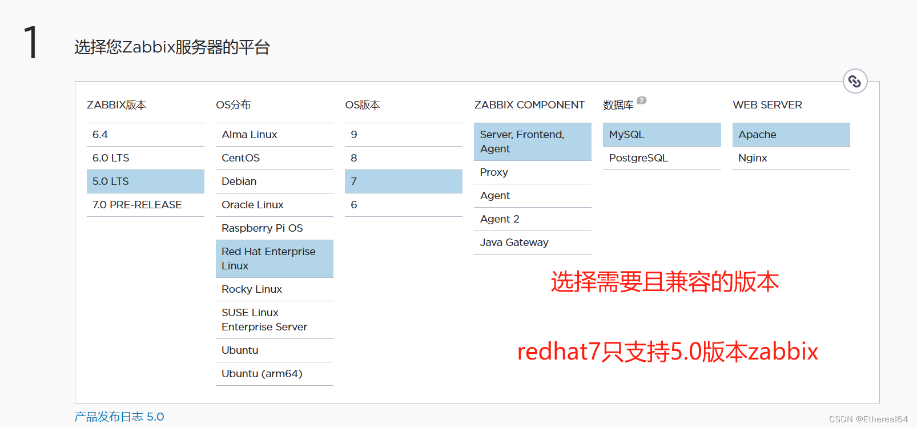
Task: Choose Red Hat Enterprise Linux distribution
Action: point(275,259)
